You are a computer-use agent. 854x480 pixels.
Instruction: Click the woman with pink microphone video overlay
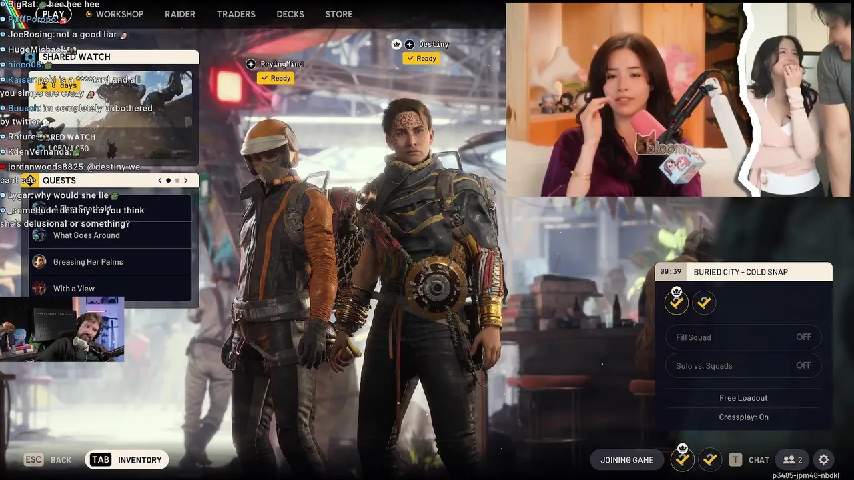(627, 100)
